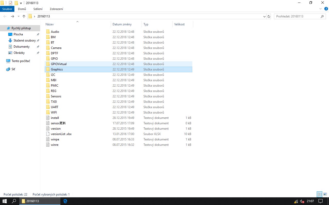
Task: Open the recent locations dropdown arrow
Action: pyautogui.click(x=19, y=16)
